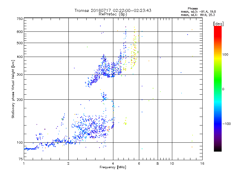Click the X-axis tick label '6'
The height and width of the screenshot is (178, 238).
pos(139,163)
